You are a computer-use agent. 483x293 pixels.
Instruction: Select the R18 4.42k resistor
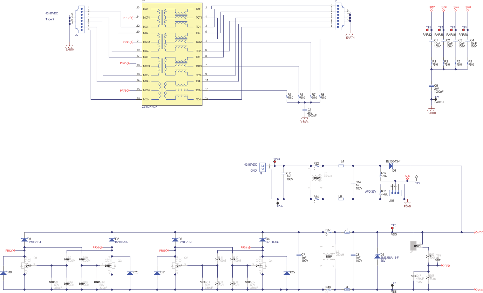380,193
